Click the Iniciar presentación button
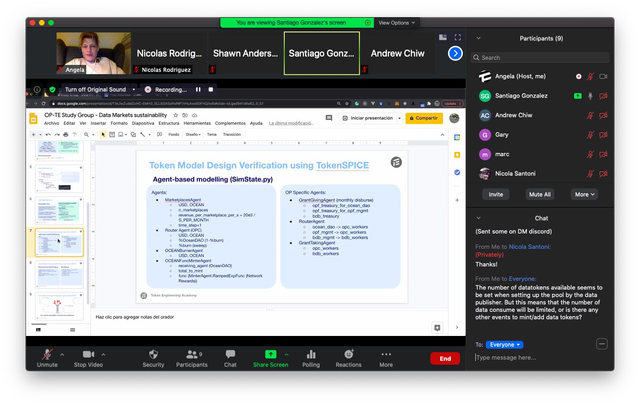This screenshot has width=640, height=405. (368, 118)
